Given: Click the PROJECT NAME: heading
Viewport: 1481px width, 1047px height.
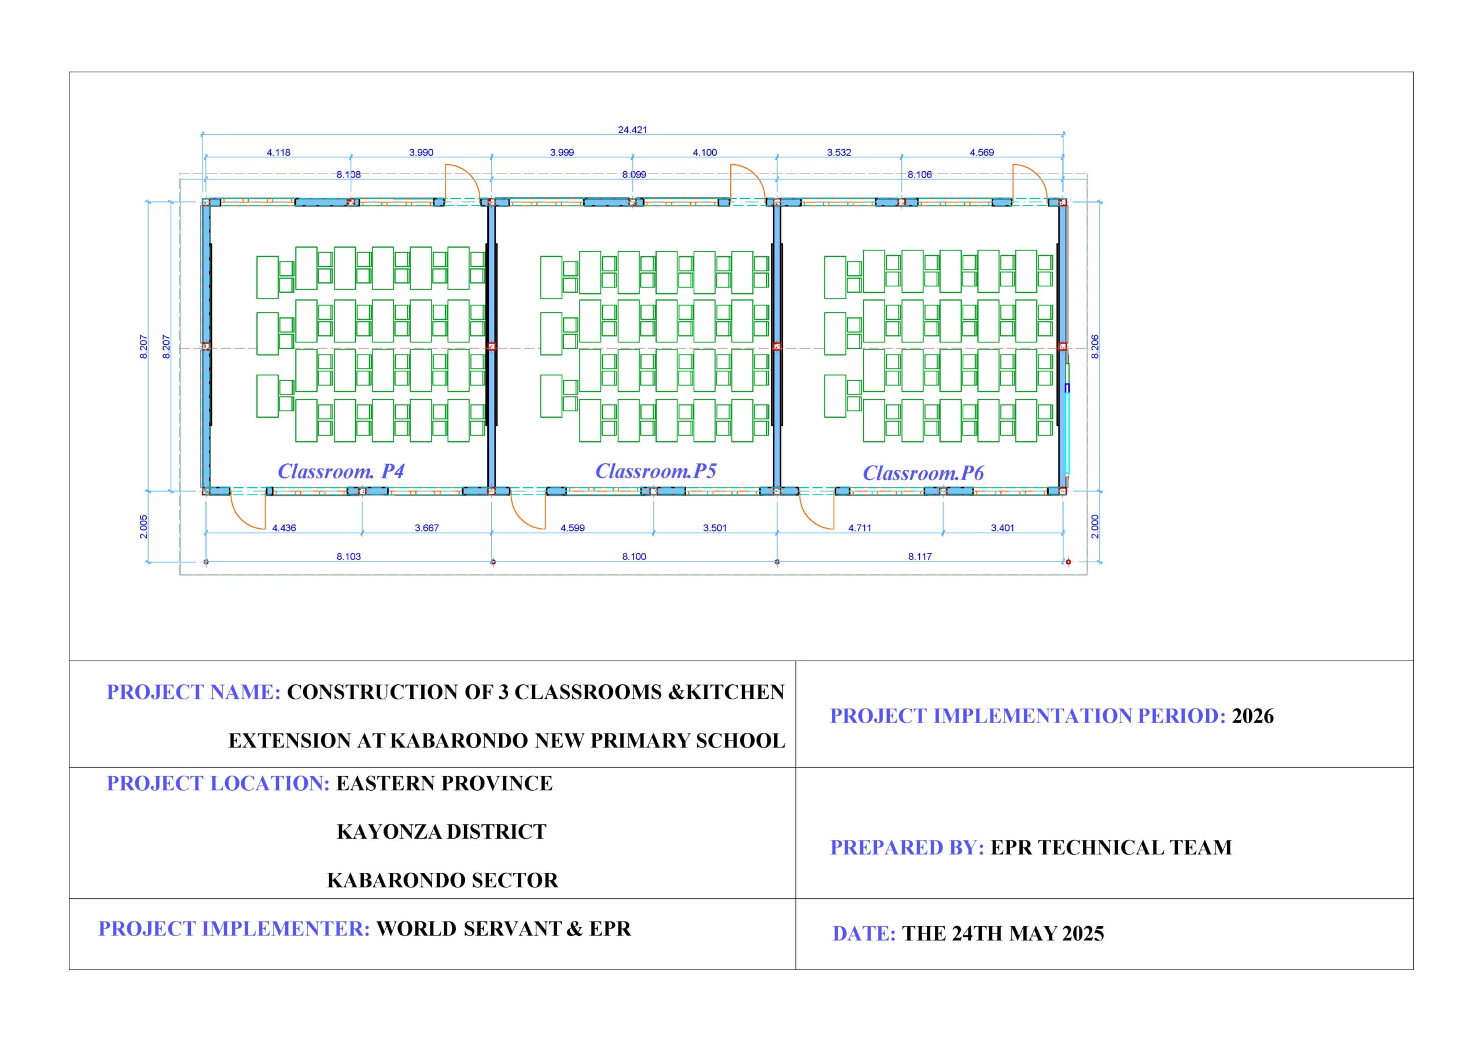Looking at the screenshot, I should click(193, 692).
